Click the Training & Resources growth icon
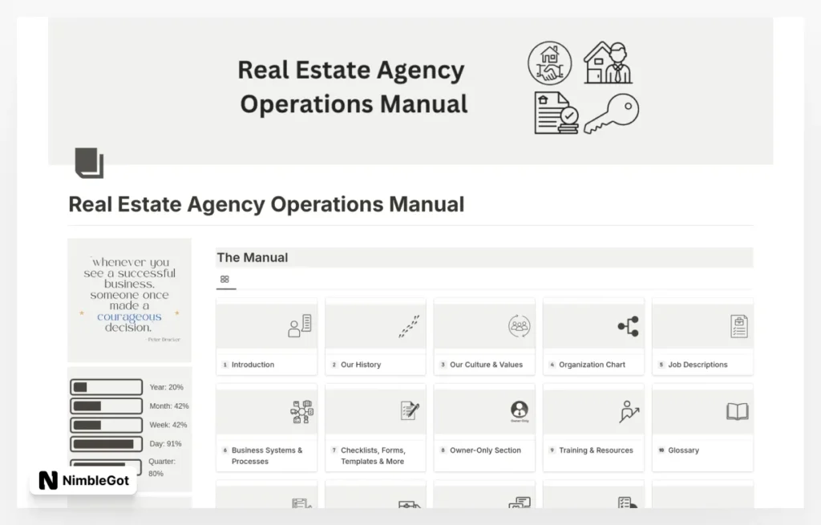 (x=627, y=411)
